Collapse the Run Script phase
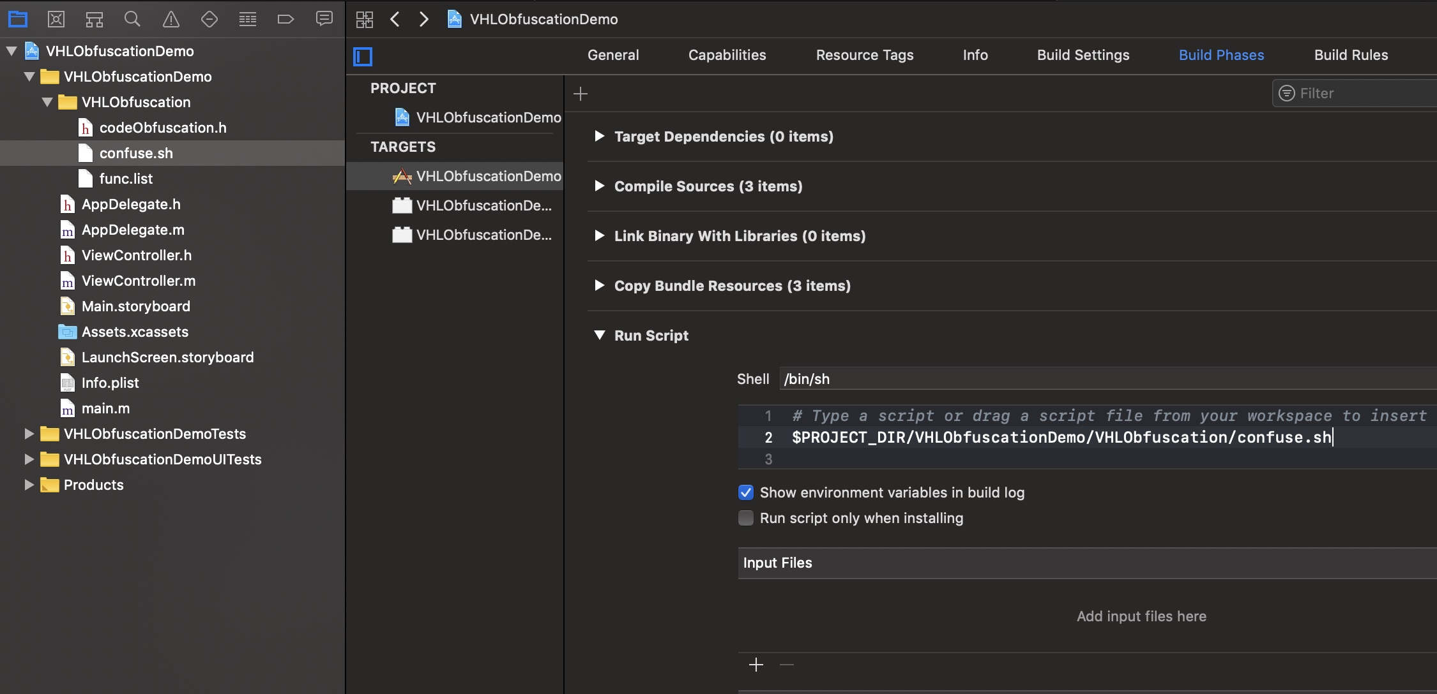This screenshot has width=1437, height=694. tap(599, 336)
